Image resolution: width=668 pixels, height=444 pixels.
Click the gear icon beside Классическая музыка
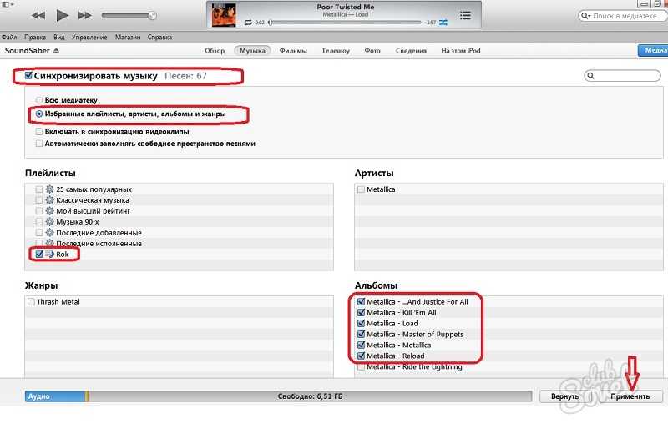coord(50,200)
